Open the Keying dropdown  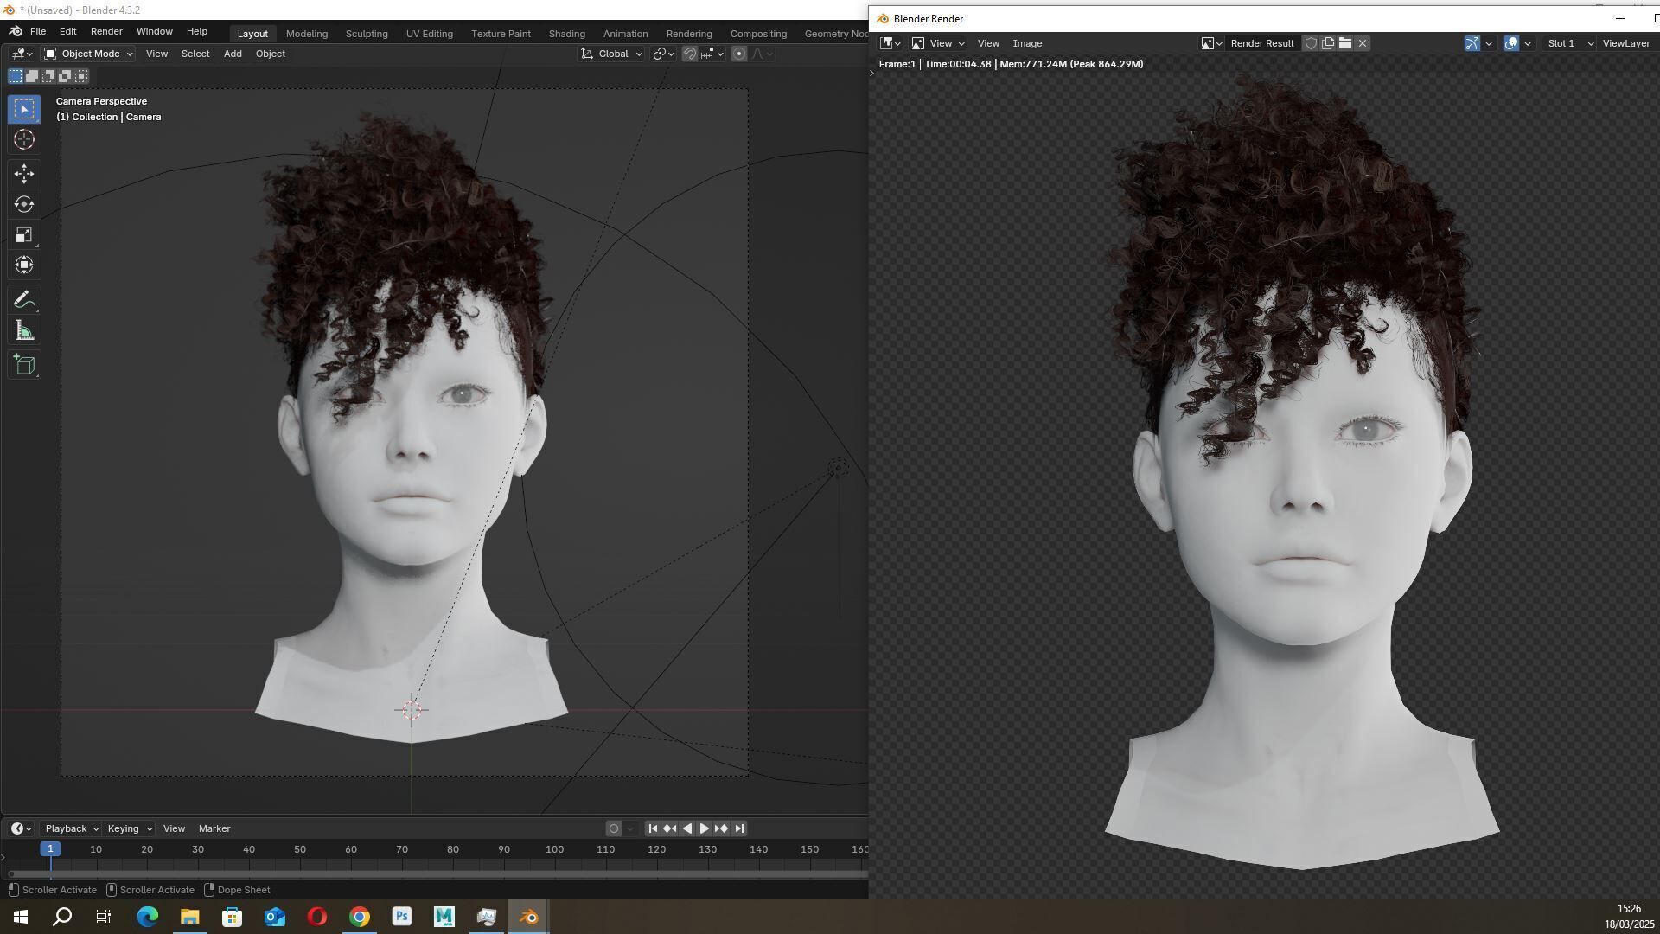(129, 828)
